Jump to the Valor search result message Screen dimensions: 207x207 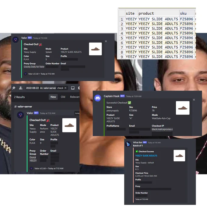click(77, 113)
